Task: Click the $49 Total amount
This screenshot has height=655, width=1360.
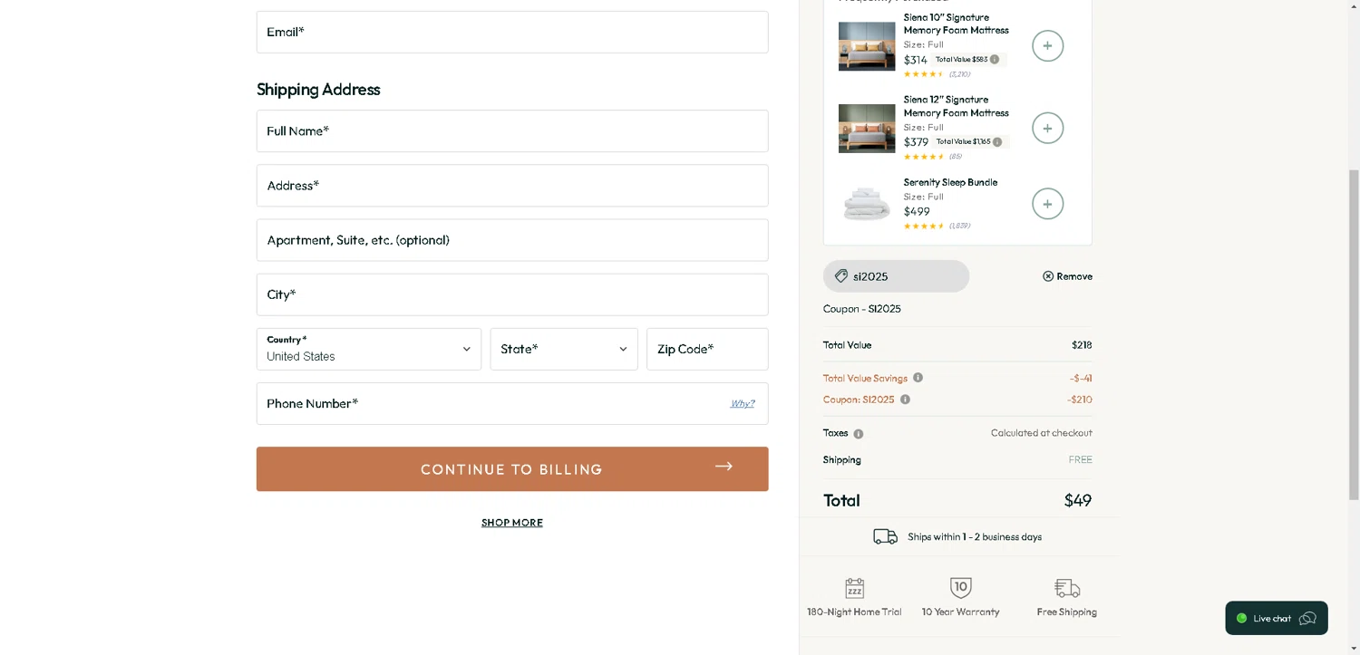Action: point(1078,500)
